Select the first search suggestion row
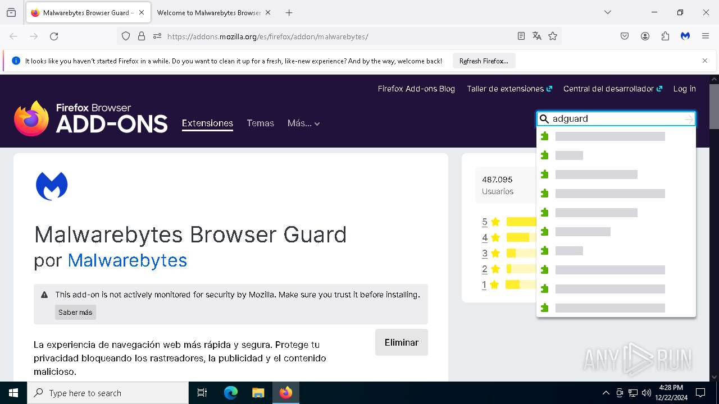Image resolution: width=719 pixels, height=404 pixels. pyautogui.click(x=616, y=136)
